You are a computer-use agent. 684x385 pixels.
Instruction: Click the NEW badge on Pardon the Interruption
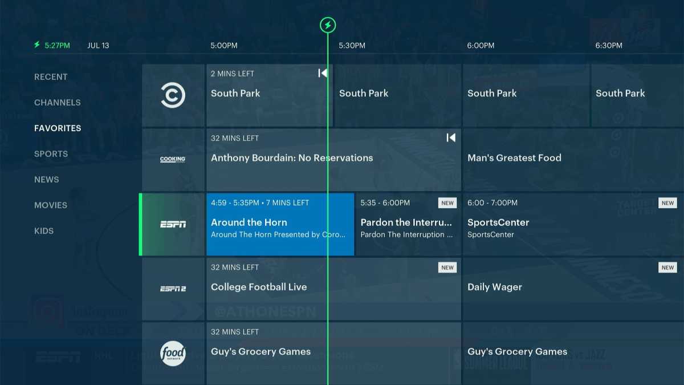click(x=447, y=202)
